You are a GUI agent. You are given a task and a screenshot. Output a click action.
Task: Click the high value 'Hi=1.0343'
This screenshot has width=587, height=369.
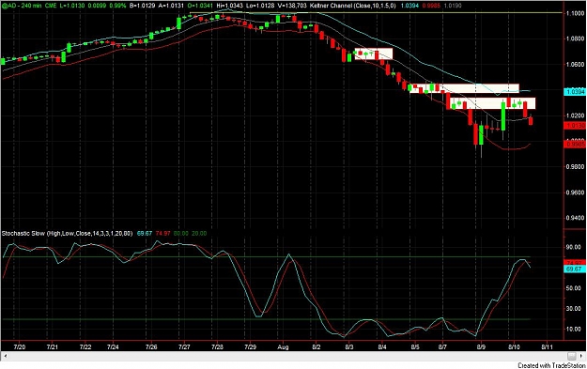(x=229, y=6)
